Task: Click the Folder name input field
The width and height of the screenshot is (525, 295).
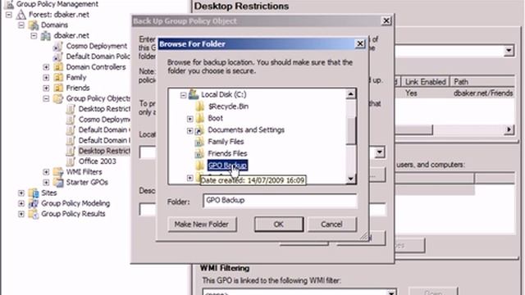Action: (x=280, y=201)
